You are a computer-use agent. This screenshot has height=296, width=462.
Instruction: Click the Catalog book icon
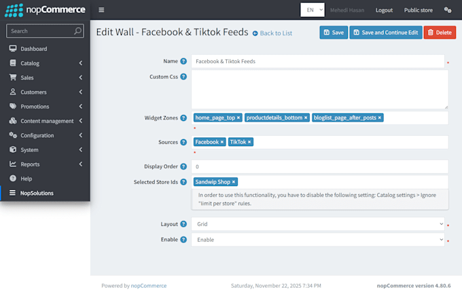[x=13, y=63]
